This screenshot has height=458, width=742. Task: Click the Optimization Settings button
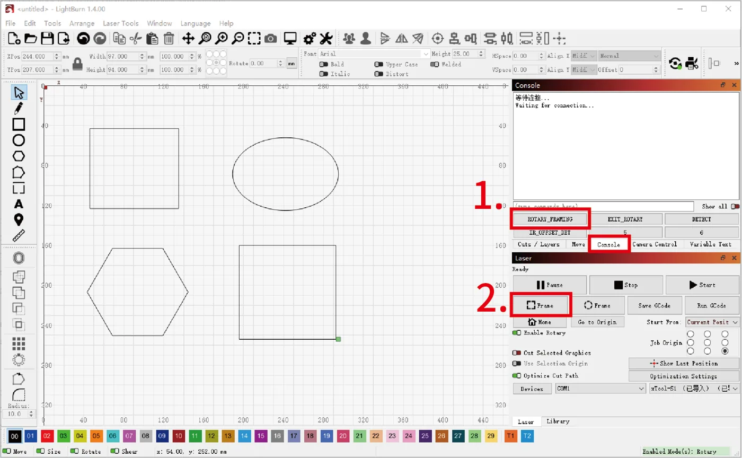(684, 376)
